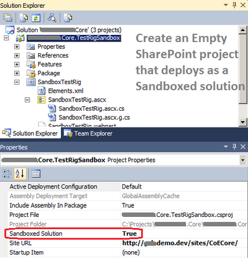Click the View Class Diagram toolbar icon
The width and height of the screenshot is (248, 259).
coord(52,18)
